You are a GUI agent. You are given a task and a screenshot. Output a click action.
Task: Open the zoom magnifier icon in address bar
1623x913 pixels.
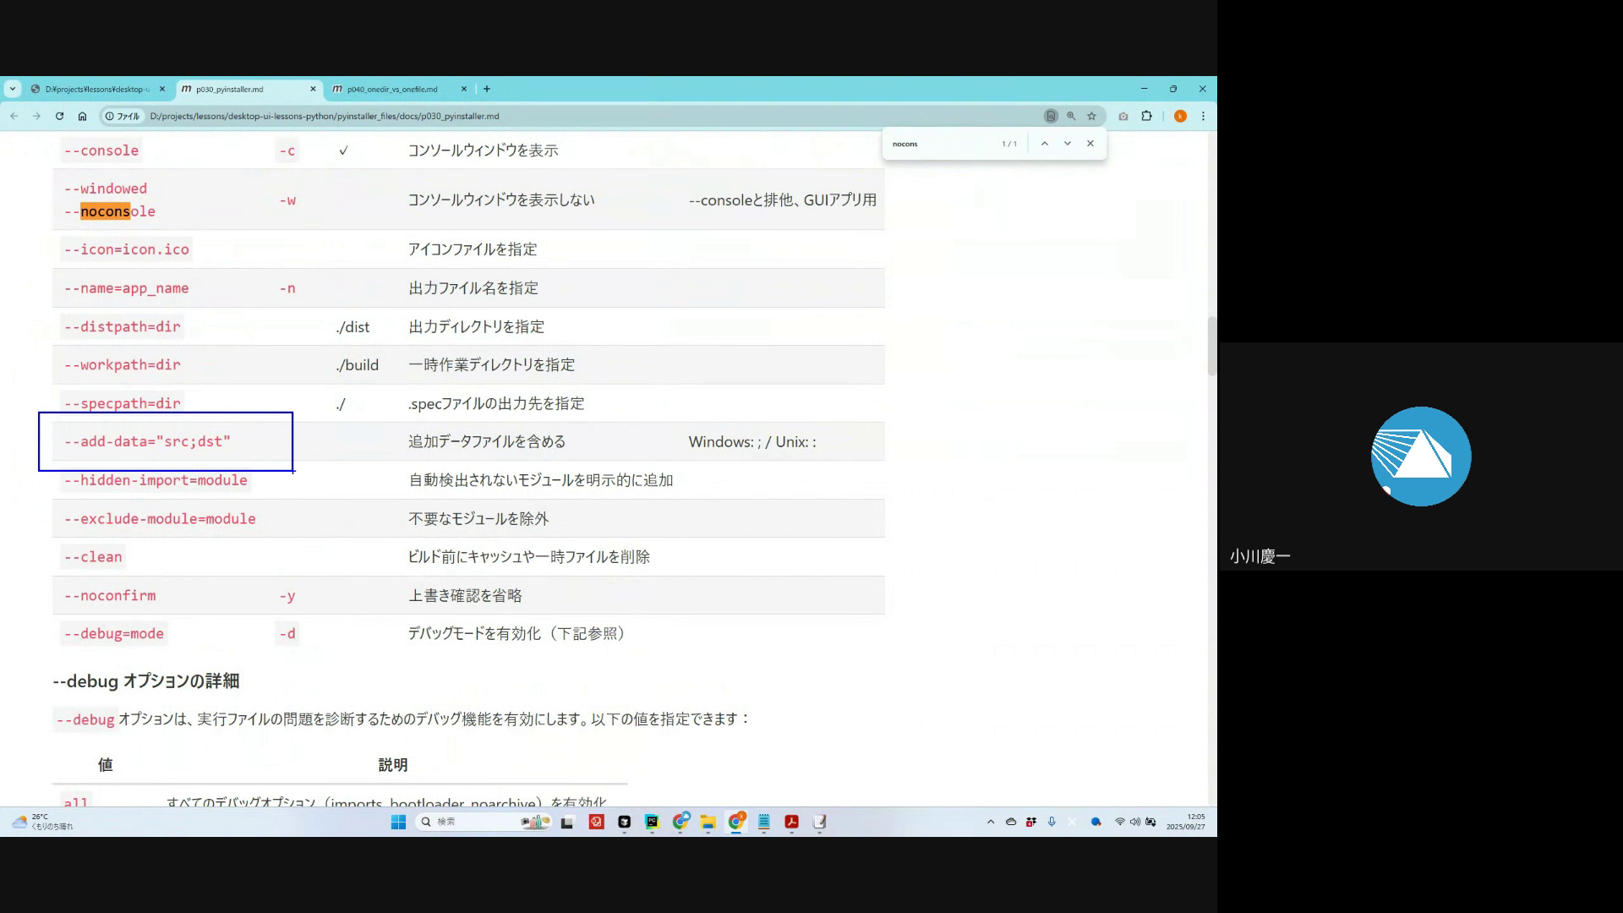point(1071,116)
